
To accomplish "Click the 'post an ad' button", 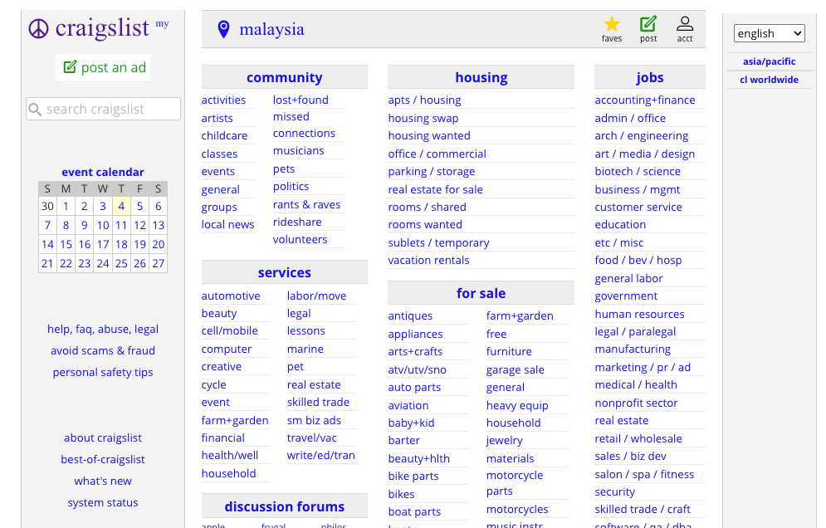I will point(104,67).
